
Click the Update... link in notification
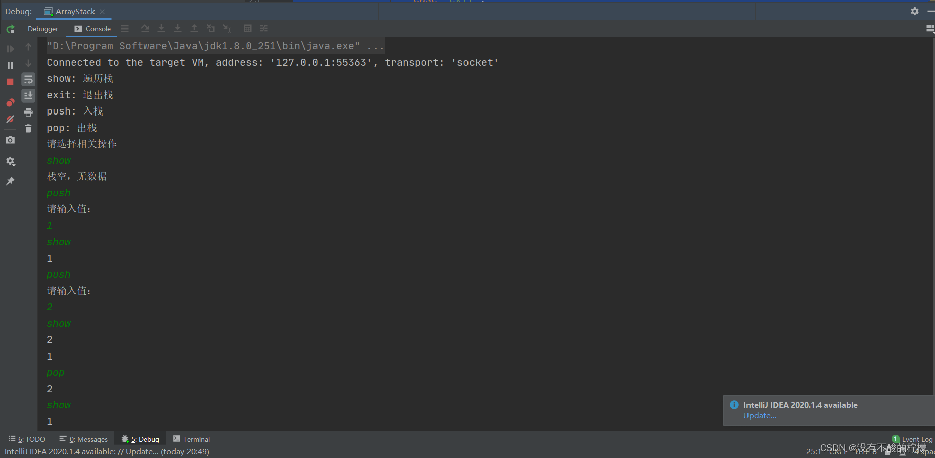point(760,416)
